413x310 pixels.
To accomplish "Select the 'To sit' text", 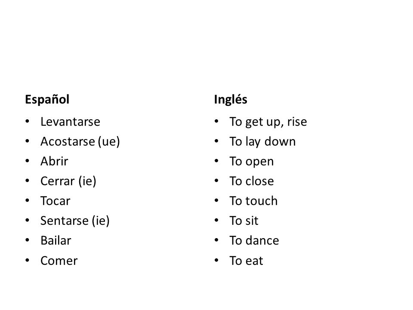I will pyautogui.click(x=244, y=220).
